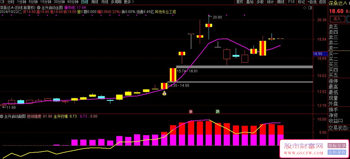Open the 统计 statistics tool

pos(270,2)
